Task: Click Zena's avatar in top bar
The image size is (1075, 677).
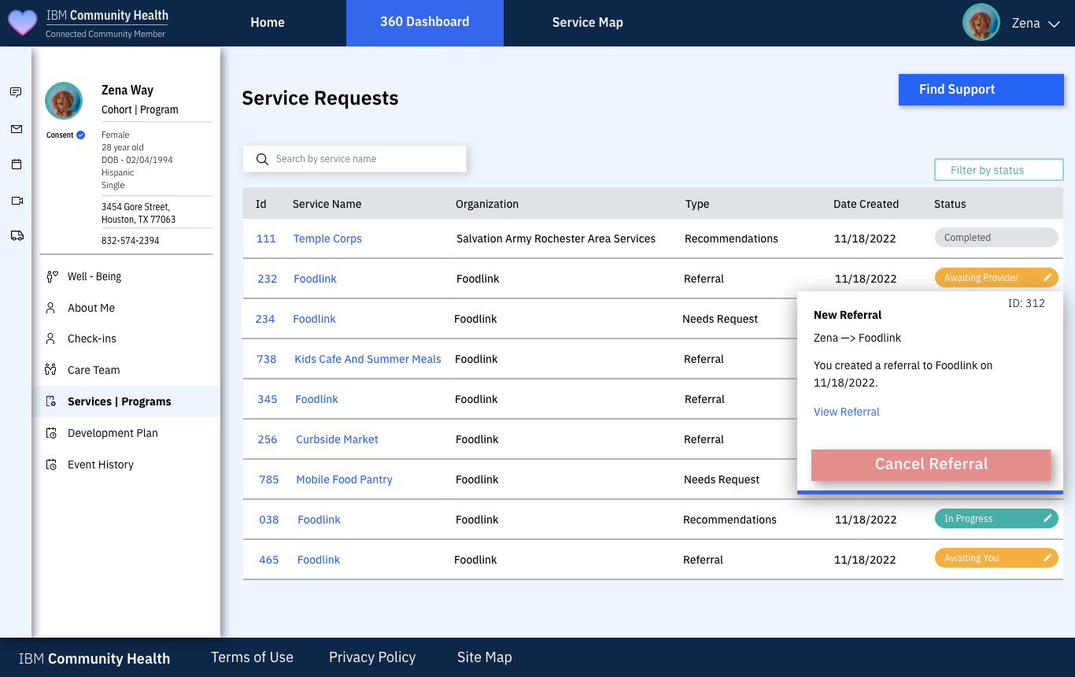Action: [981, 23]
